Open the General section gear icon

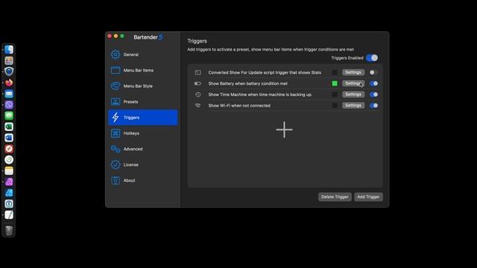tap(116, 54)
